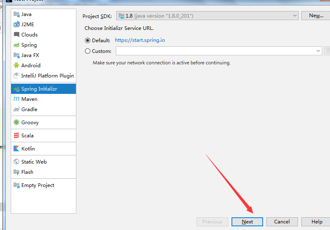Click the Spring leaf icon

coord(16,45)
